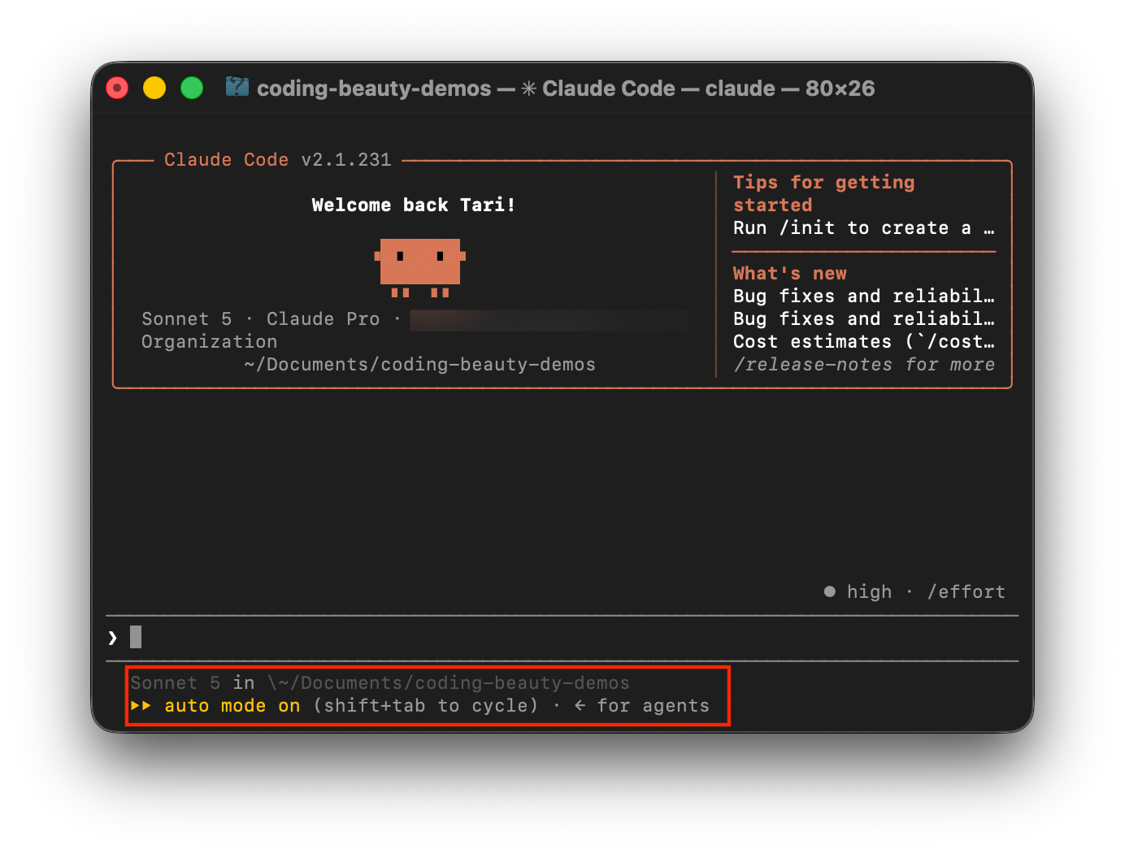
Task: Toggle auto mode on status text
Action: (232, 706)
